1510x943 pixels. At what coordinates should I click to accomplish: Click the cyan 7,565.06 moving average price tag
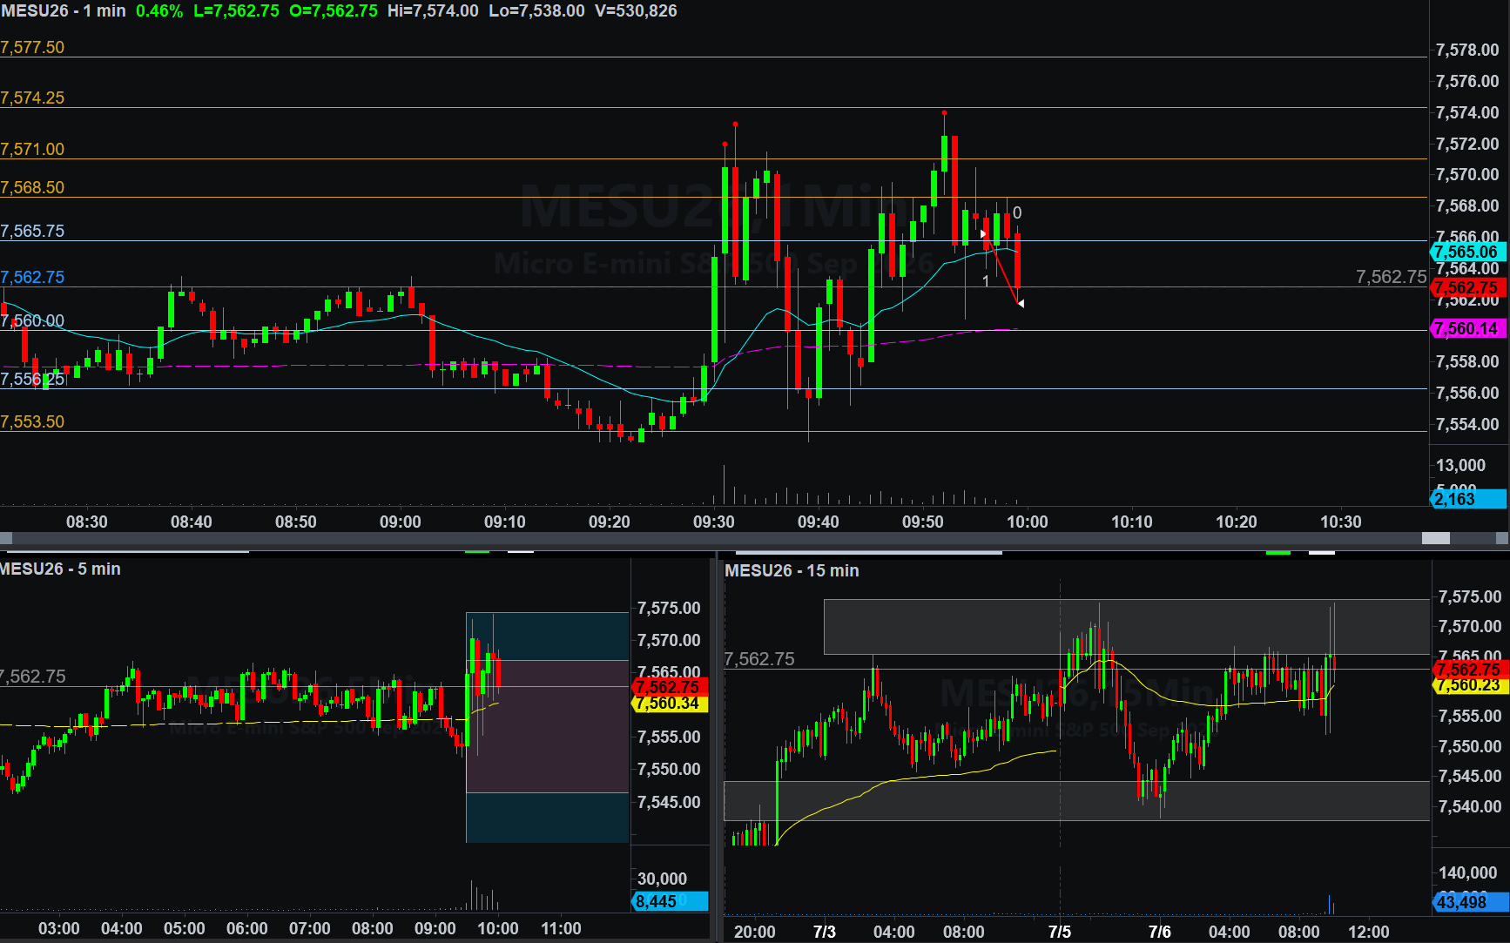point(1469,253)
